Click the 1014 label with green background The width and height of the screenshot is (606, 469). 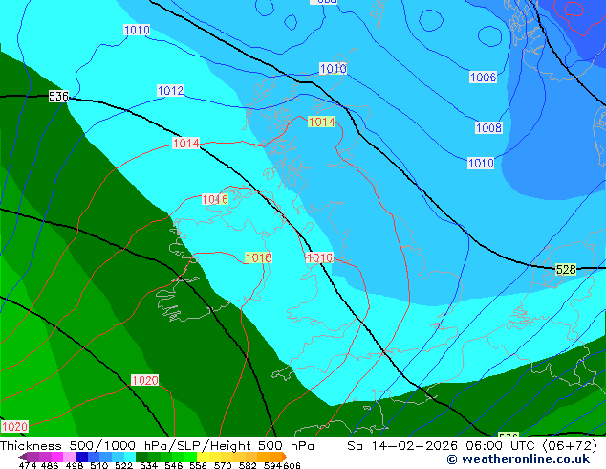321,122
